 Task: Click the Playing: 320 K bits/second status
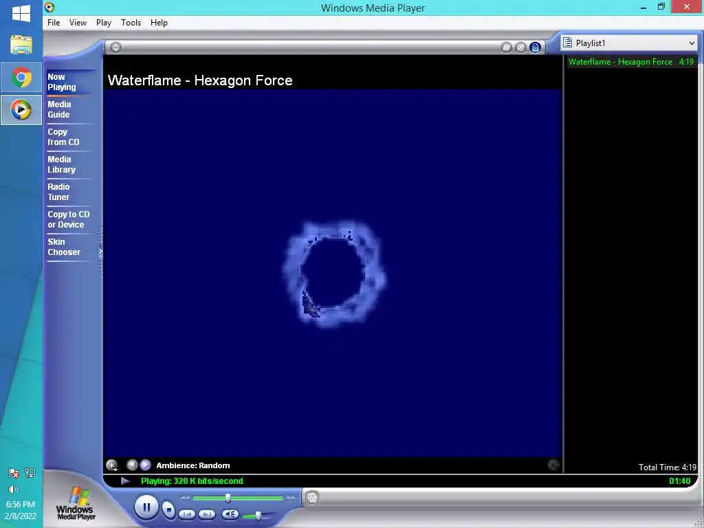click(x=192, y=481)
